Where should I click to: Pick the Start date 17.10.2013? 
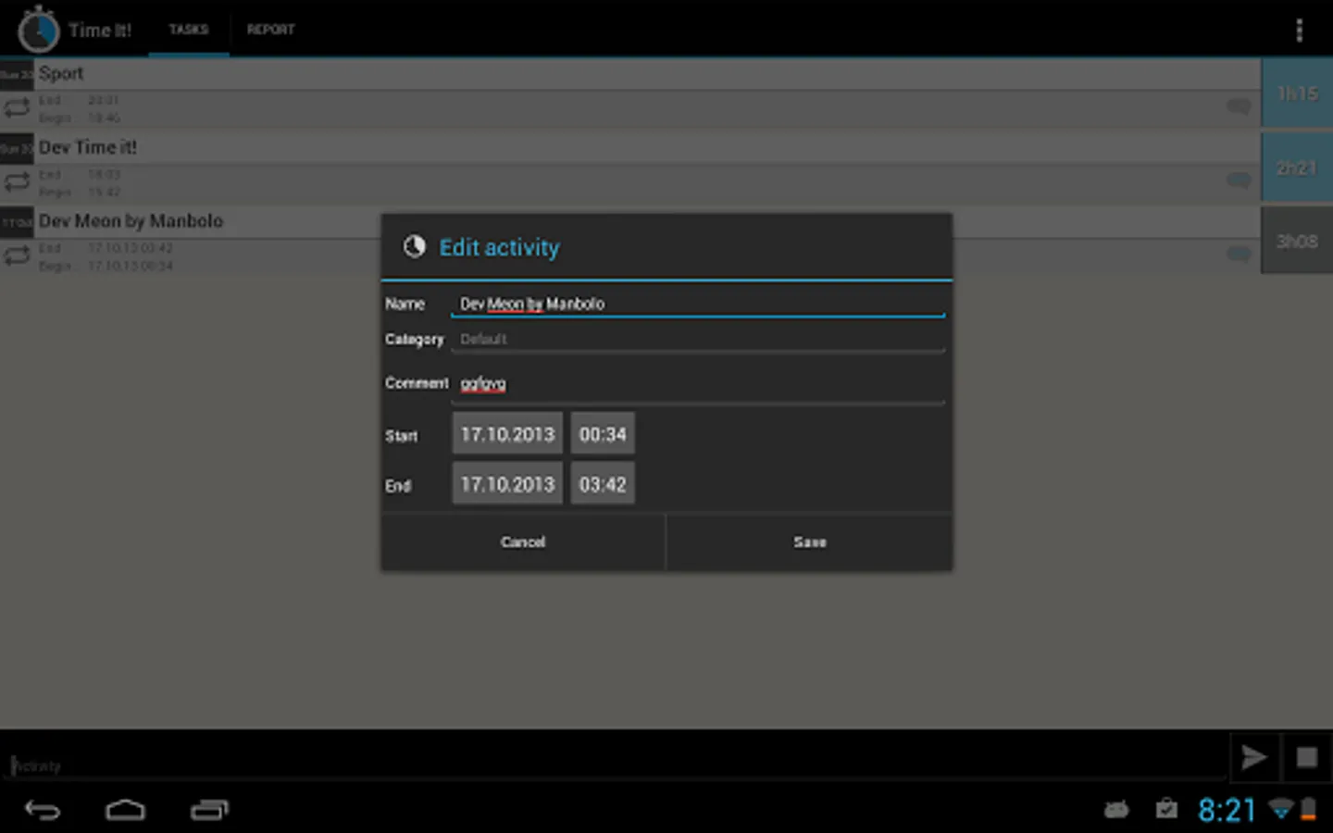507,434
